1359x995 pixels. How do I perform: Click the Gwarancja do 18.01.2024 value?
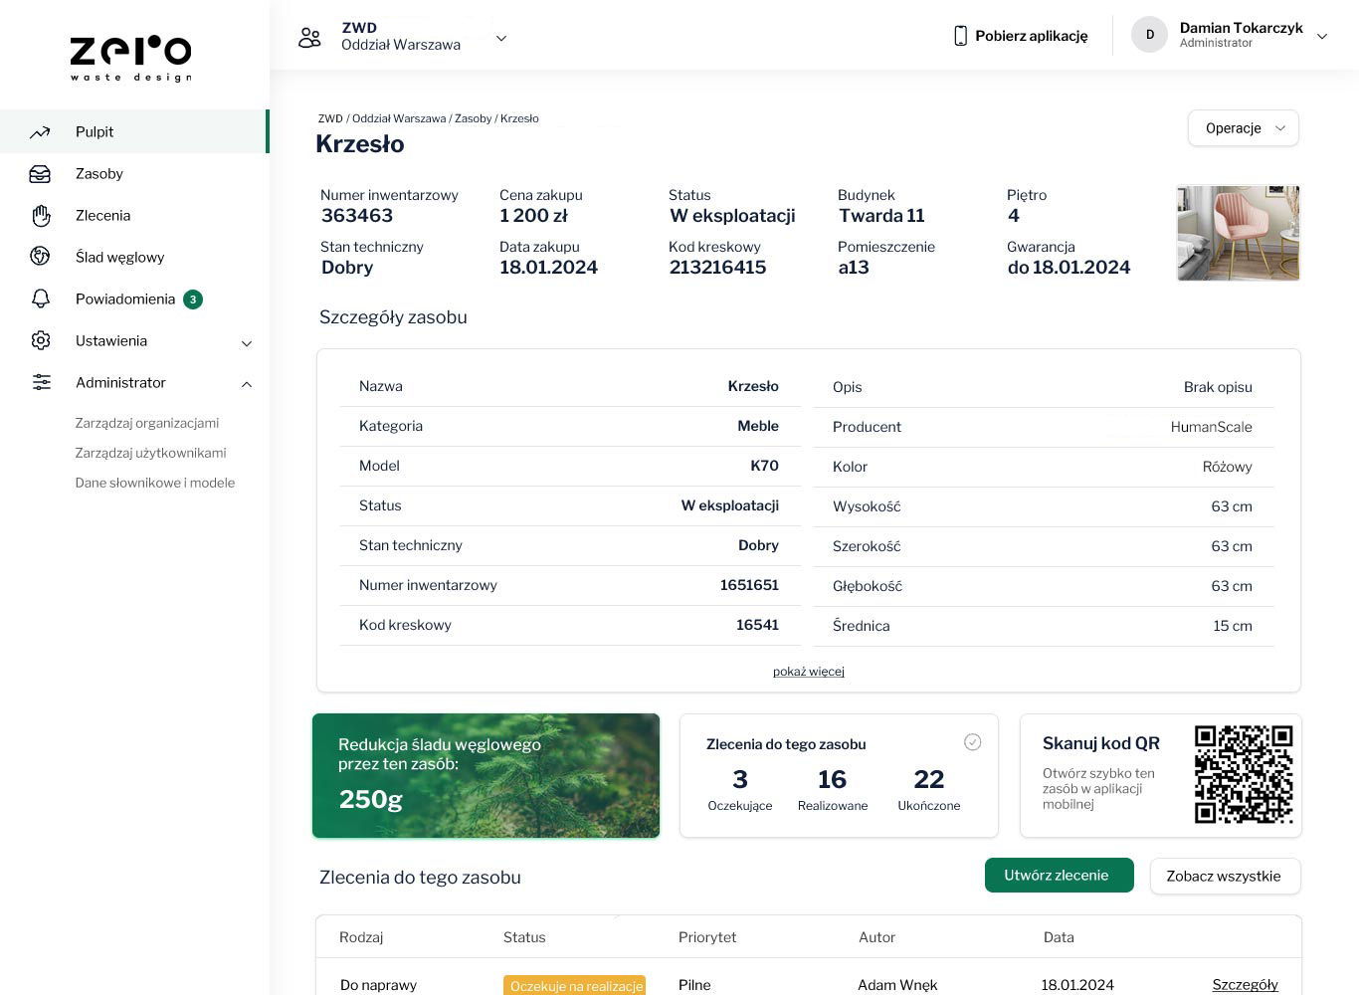pyautogui.click(x=1069, y=268)
